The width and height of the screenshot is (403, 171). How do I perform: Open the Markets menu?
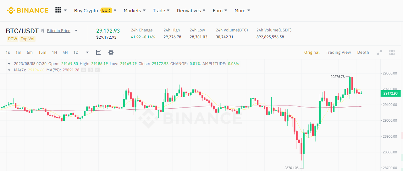pos(135,10)
